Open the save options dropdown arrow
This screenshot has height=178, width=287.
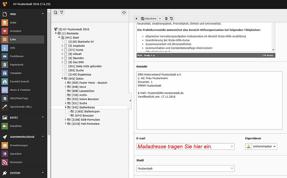click(160, 19)
